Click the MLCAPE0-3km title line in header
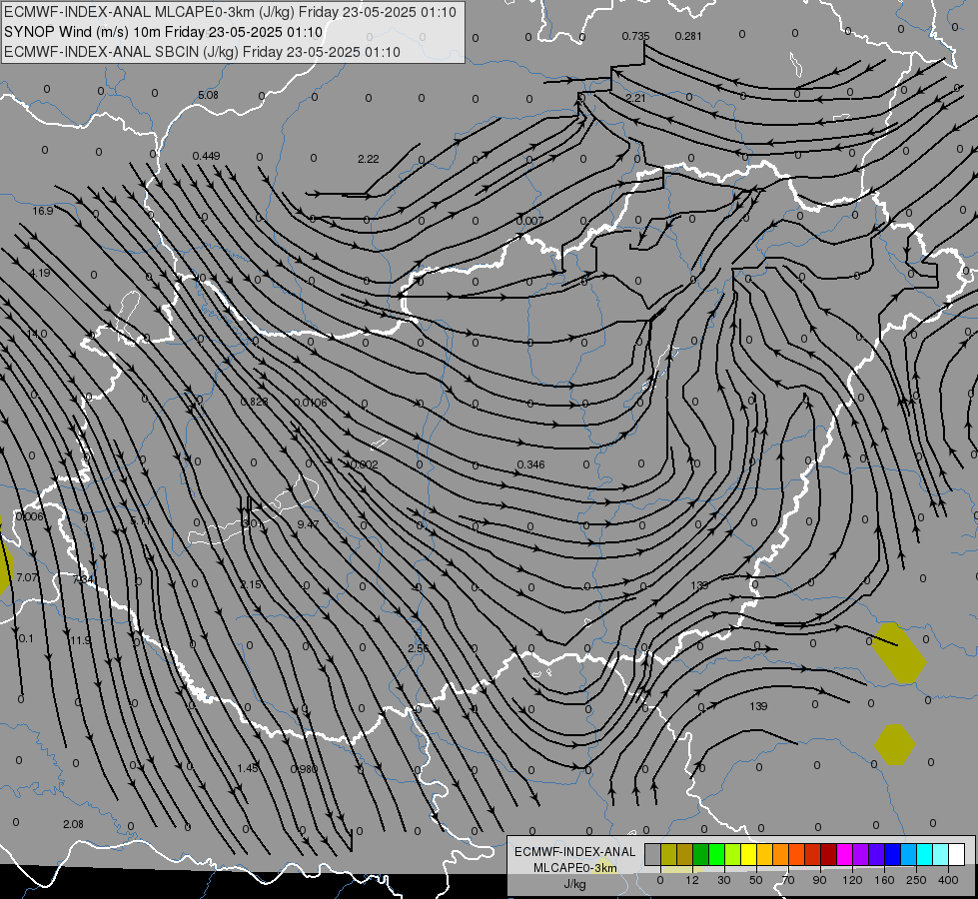The image size is (978, 899). (x=230, y=12)
